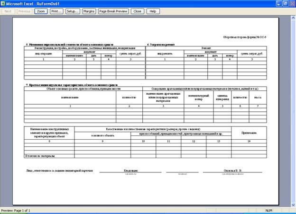Click the NUM indicator in status bar
296x214 pixels.
268,210
